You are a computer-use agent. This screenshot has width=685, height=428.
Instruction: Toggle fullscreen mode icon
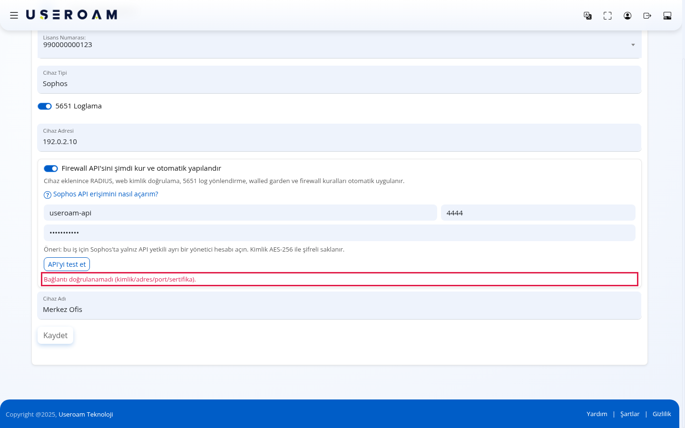(x=607, y=16)
